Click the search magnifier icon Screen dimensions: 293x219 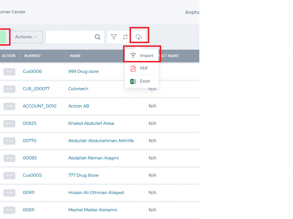(97, 37)
